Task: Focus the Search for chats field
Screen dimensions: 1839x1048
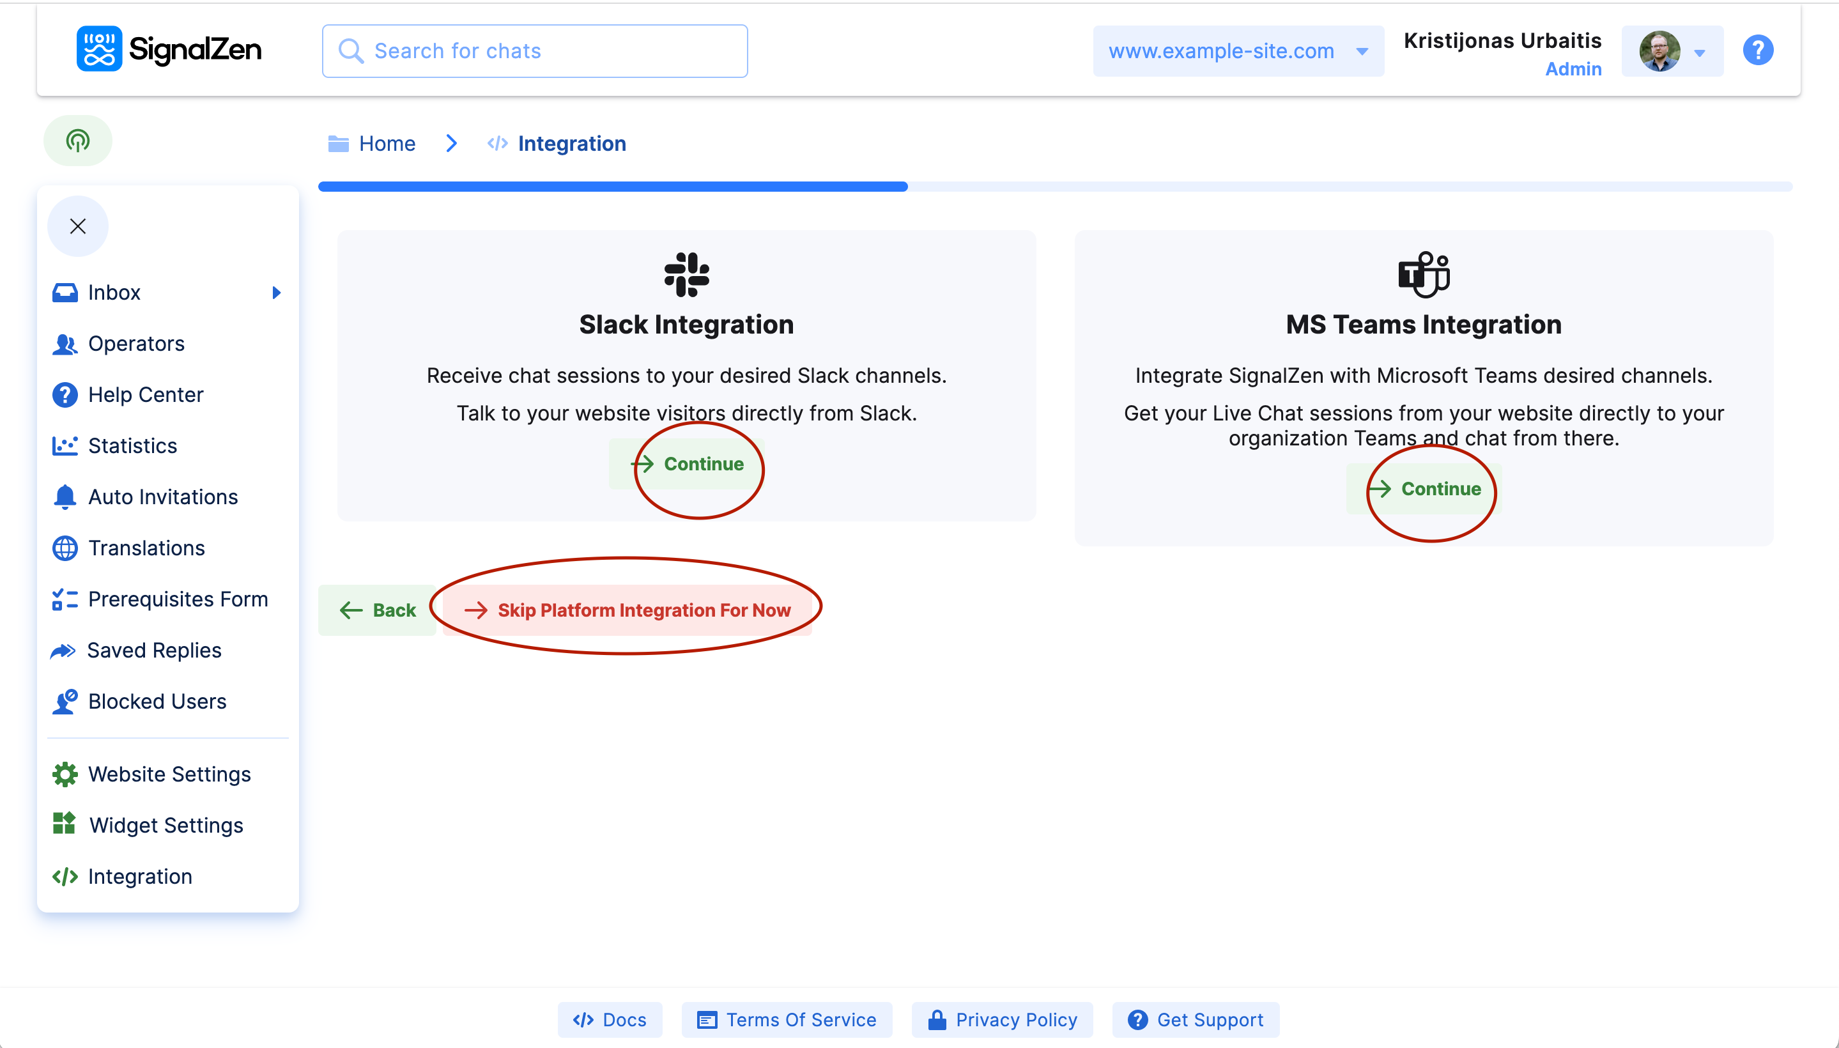Action: click(x=535, y=51)
